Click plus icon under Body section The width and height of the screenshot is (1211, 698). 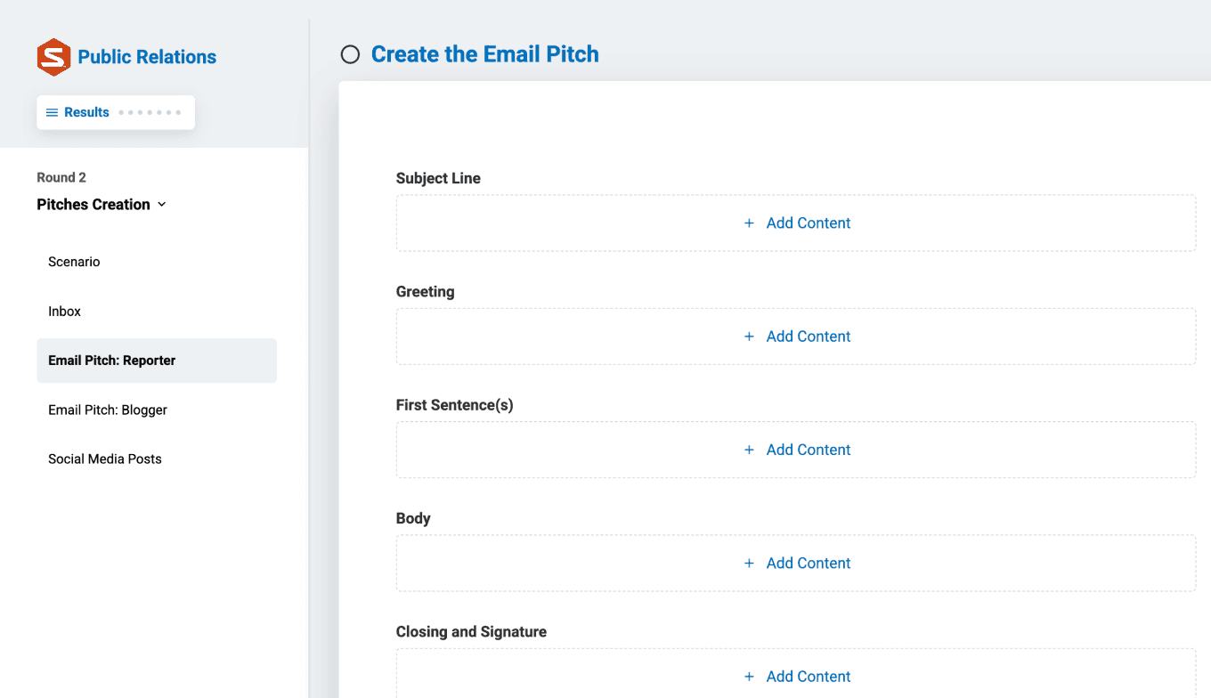(749, 563)
